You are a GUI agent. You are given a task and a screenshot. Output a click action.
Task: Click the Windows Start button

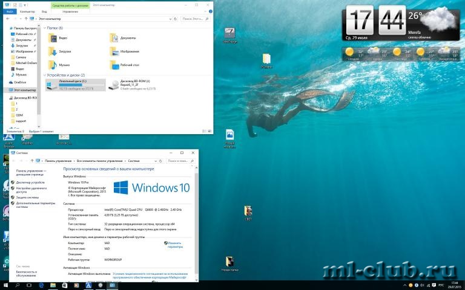tap(6, 285)
